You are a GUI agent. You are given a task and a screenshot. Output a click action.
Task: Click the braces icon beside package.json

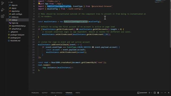[x=9, y=38]
